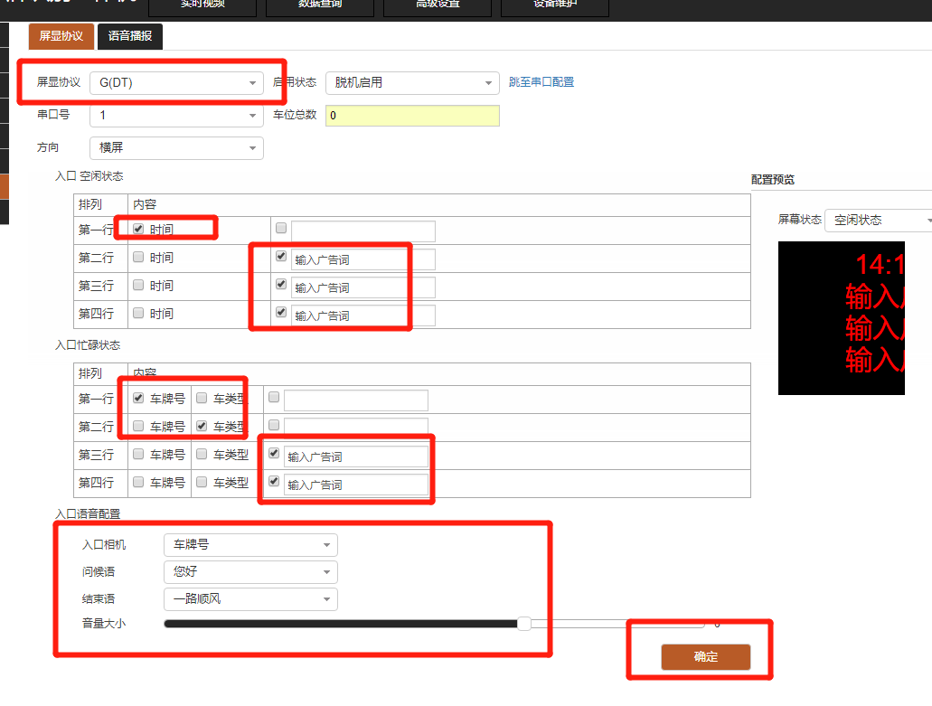Check 车牌号 in busy 第三行
This screenshot has width=932, height=706.
138,454
